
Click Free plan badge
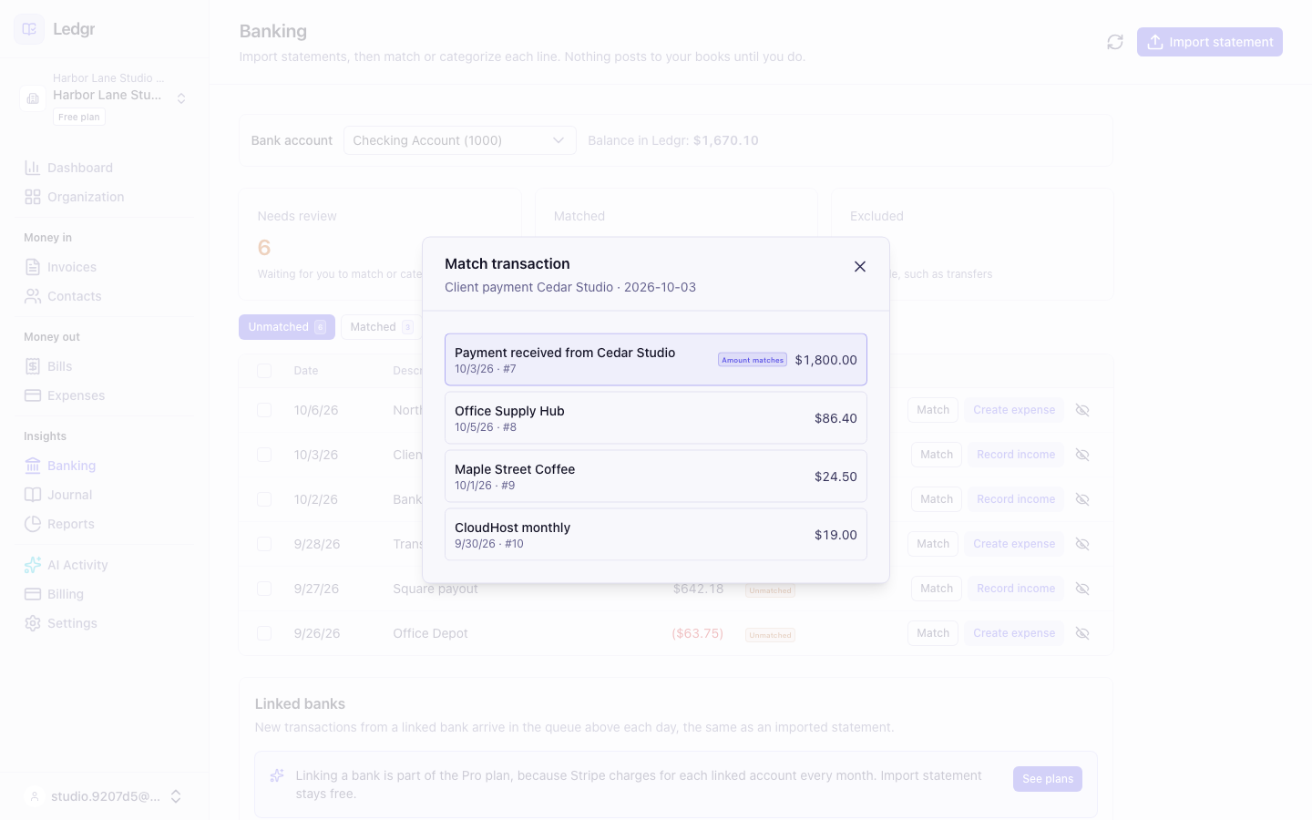[79, 117]
